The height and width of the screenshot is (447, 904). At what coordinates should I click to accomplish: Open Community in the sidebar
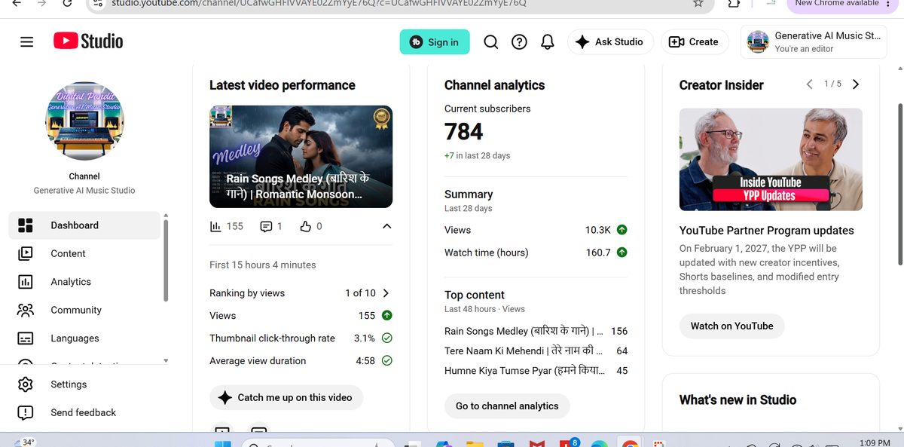(84, 310)
